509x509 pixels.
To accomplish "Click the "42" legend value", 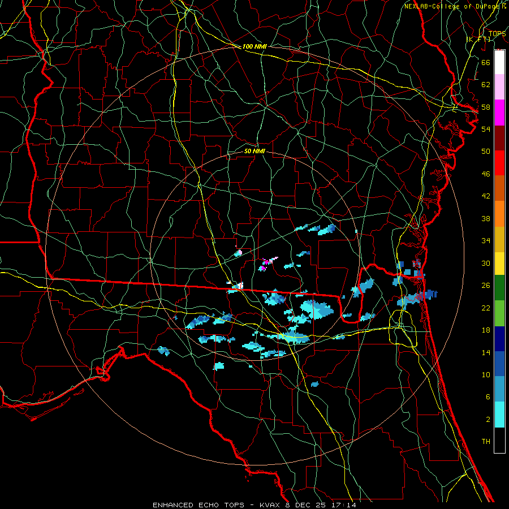I will pyautogui.click(x=486, y=196).
